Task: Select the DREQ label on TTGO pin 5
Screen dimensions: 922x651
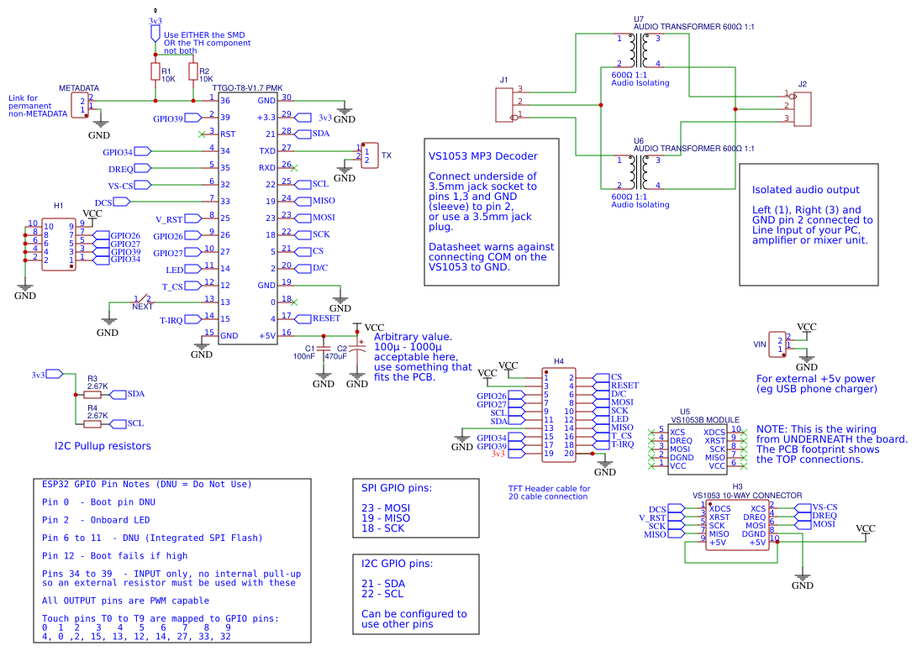Action: (x=129, y=169)
